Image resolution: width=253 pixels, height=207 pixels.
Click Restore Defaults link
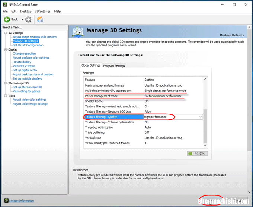coord(232,35)
